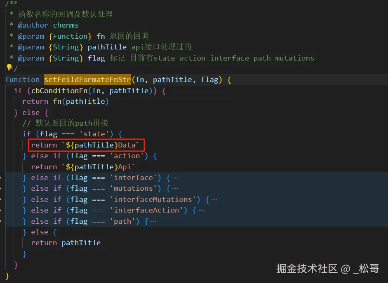Click the {Function} type annotation
Image resolution: width=388 pixels, height=283 pixels.
pos(70,36)
